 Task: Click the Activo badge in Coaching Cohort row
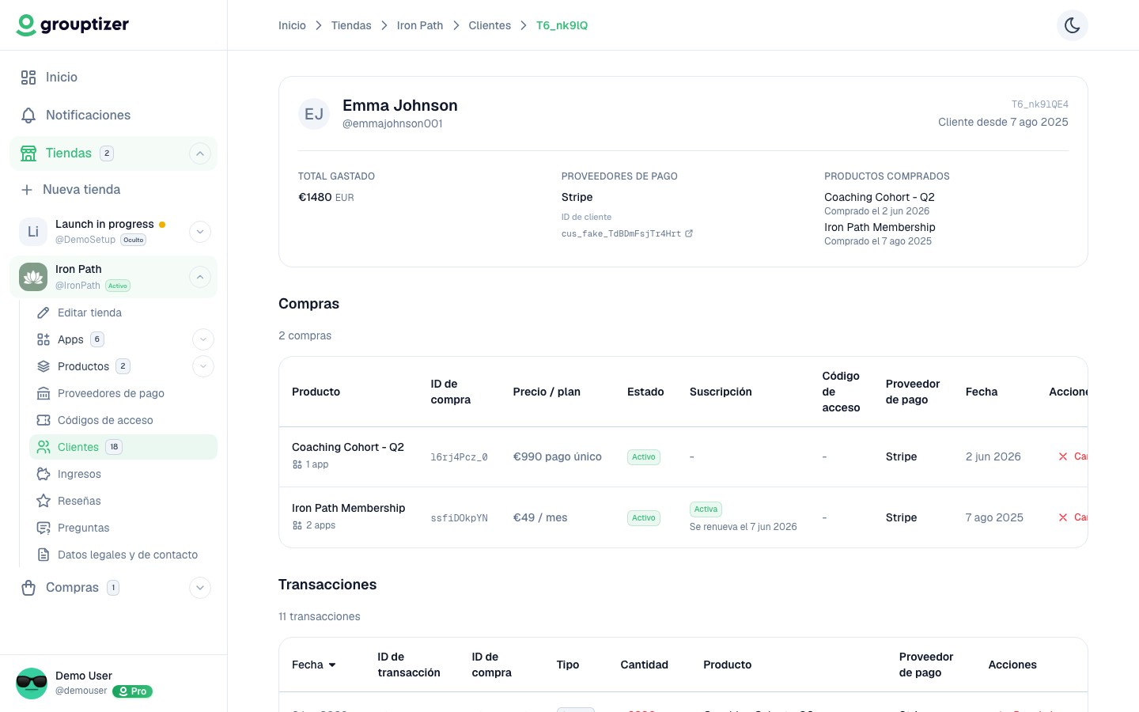point(644,456)
